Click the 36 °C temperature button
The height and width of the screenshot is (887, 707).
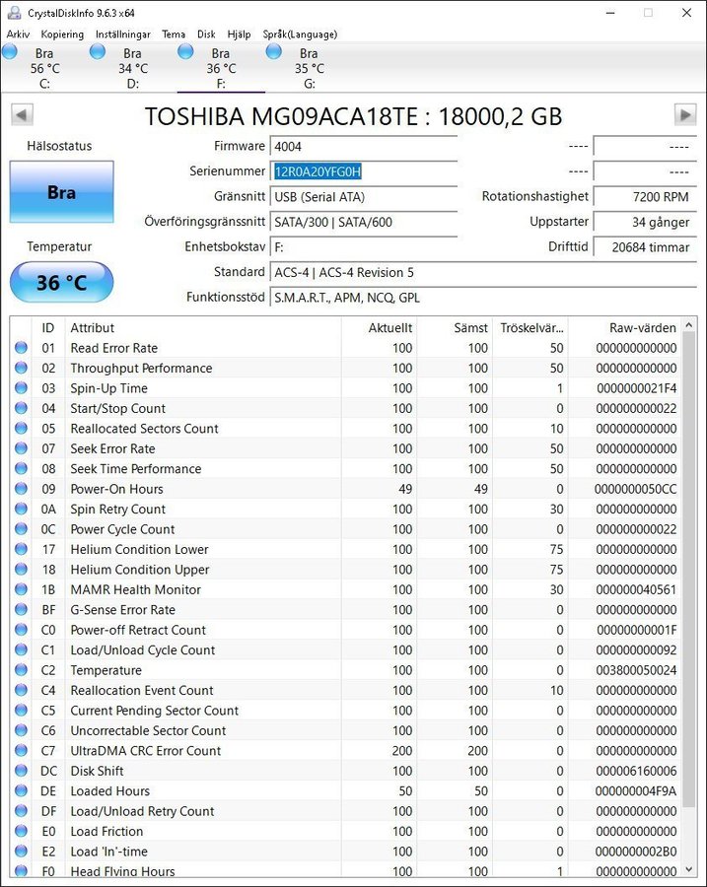[x=61, y=283]
